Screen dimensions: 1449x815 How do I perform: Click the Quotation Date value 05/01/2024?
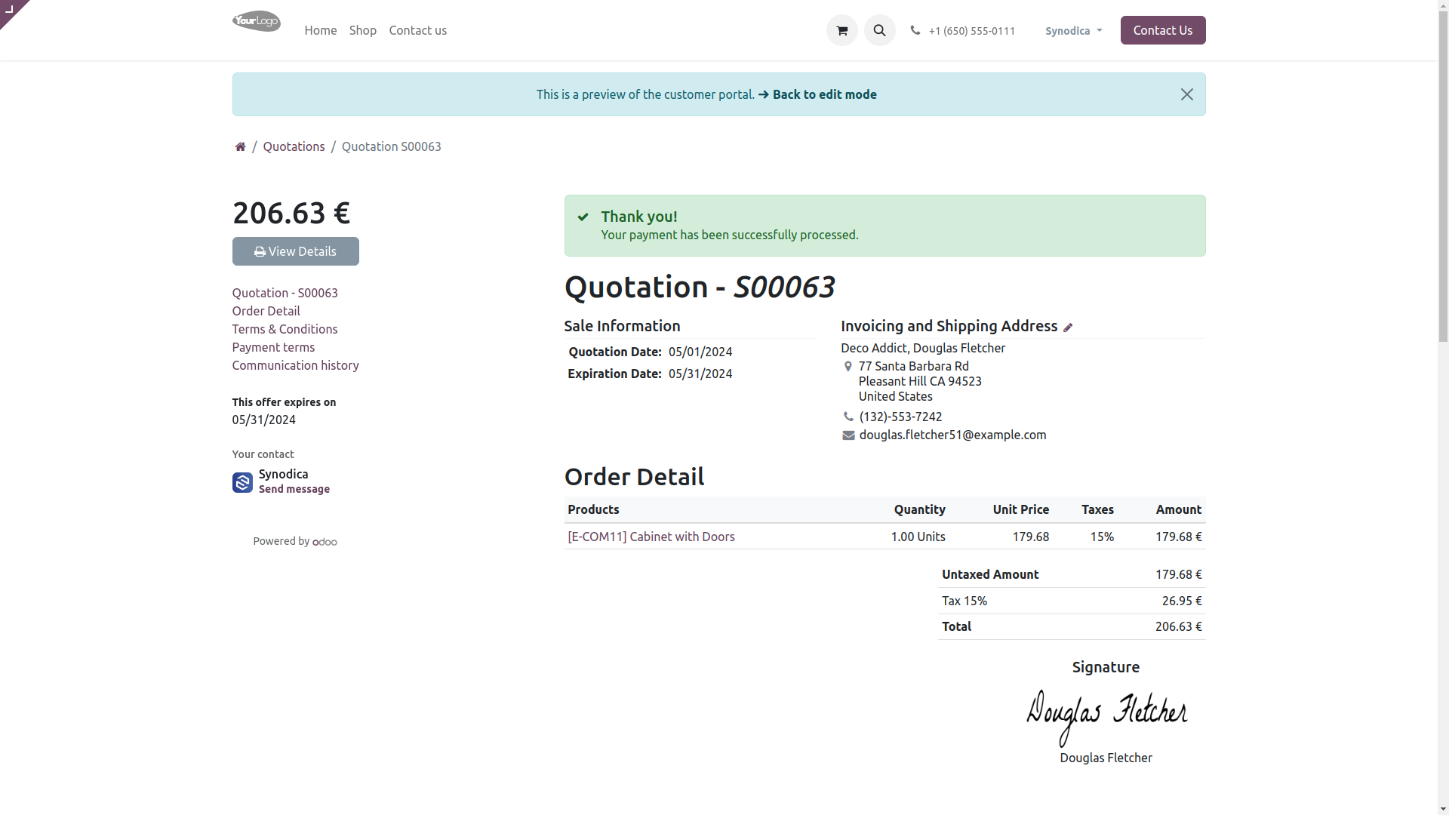pyautogui.click(x=700, y=352)
